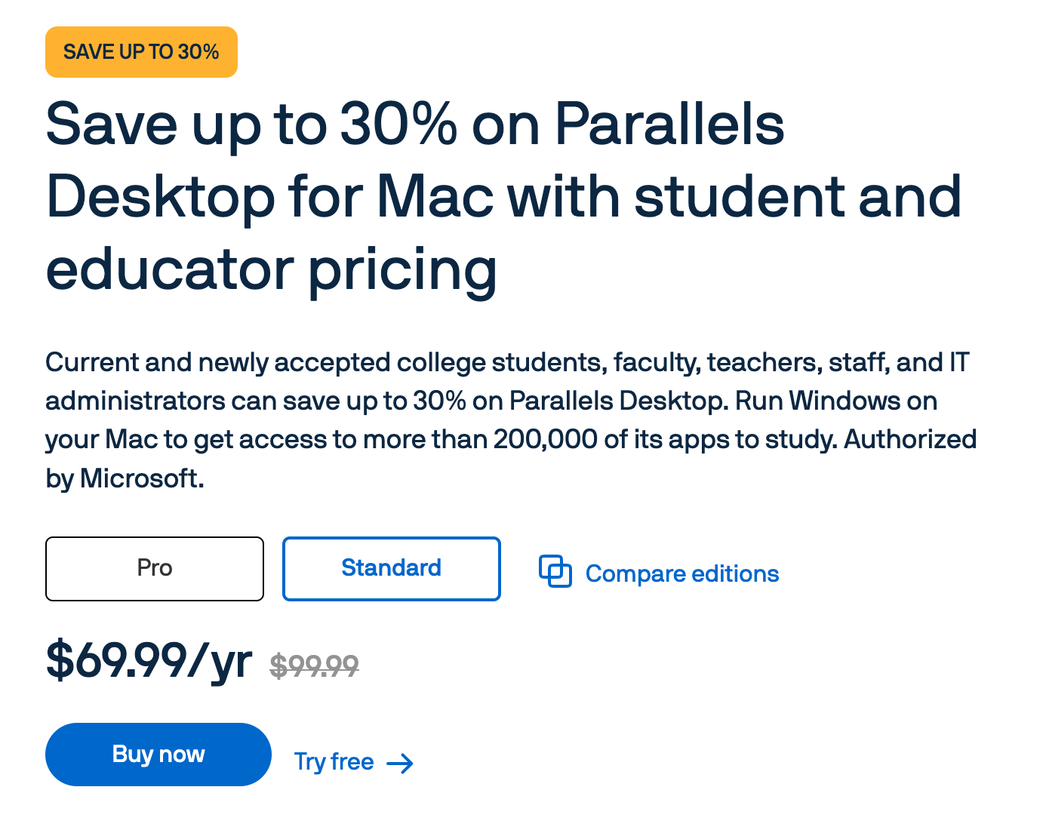Viewport: 1046px width, 833px height.
Task: Click the right-arrow next to the trial link
Action: pyautogui.click(x=400, y=763)
